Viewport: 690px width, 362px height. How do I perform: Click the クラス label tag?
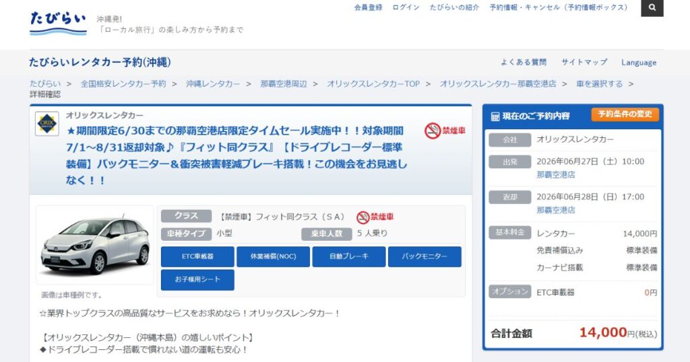tap(186, 216)
